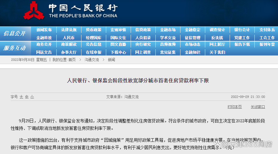278x154 pixels.
Task: Open 征信管理 in the navigation
Action: click(x=193, y=38)
